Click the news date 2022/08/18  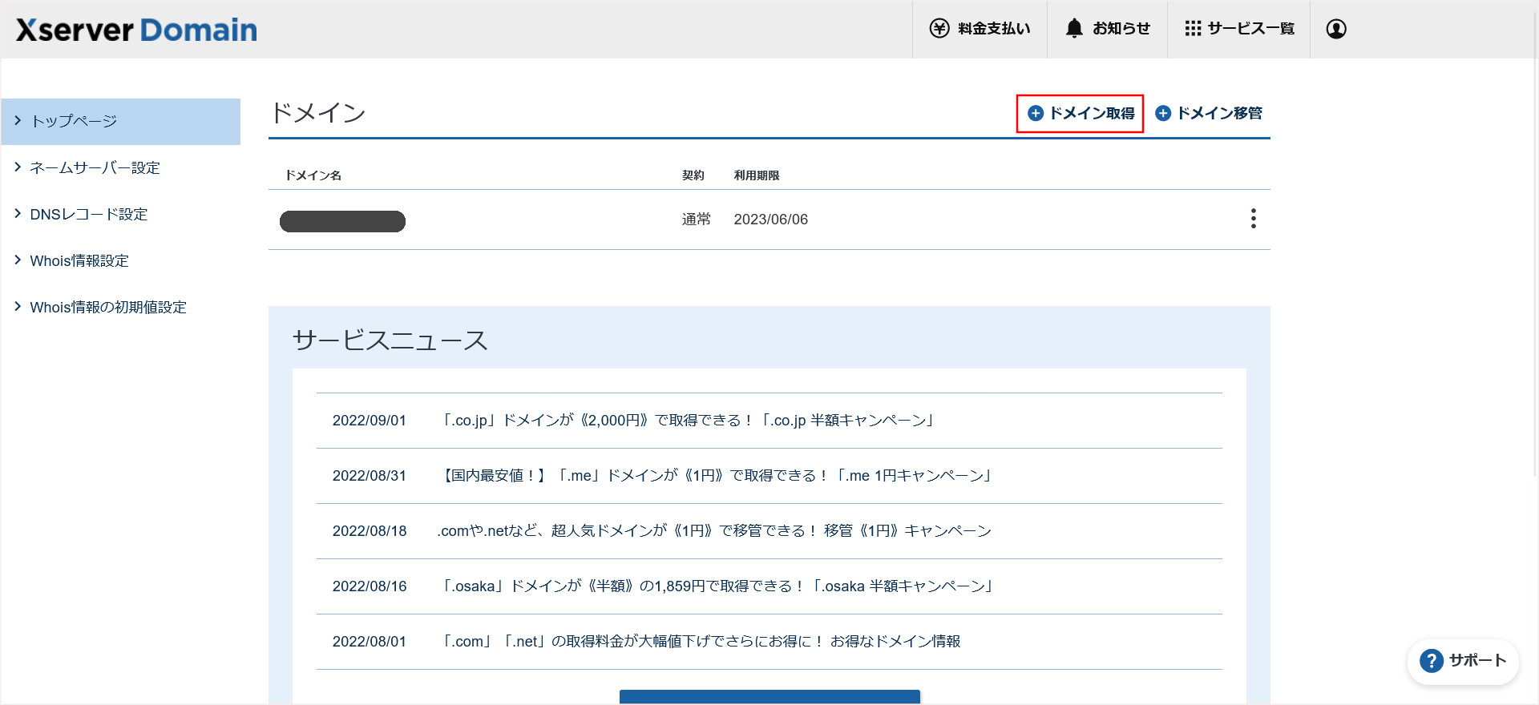point(370,531)
